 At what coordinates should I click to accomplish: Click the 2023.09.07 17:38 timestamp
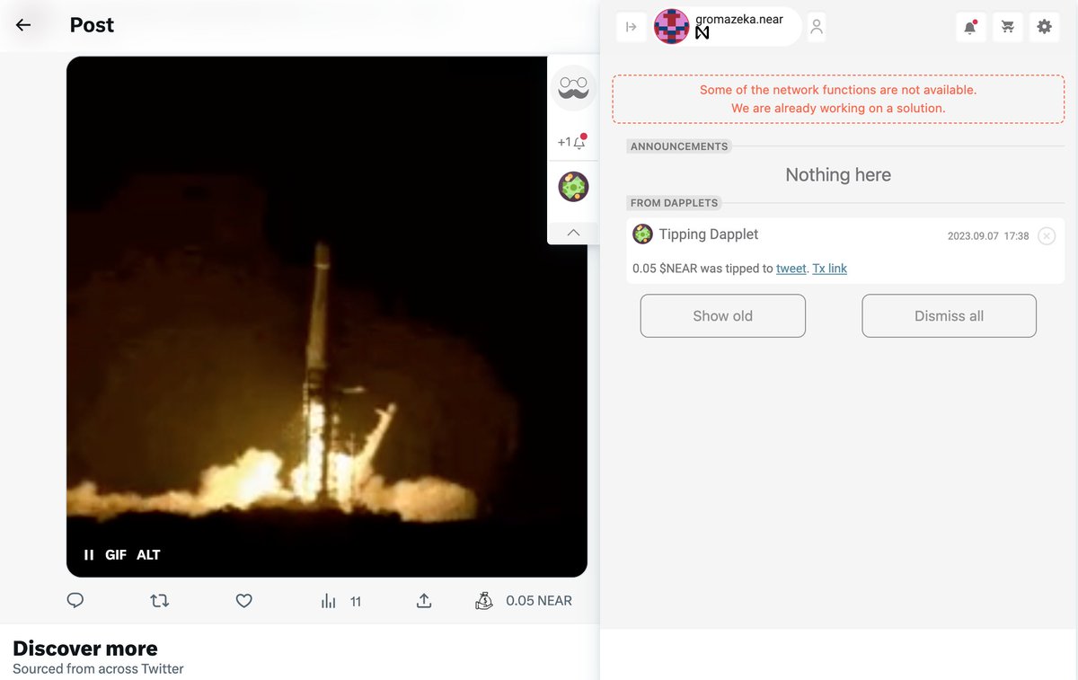(x=988, y=236)
